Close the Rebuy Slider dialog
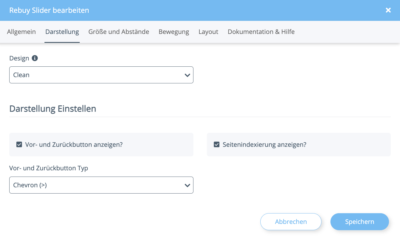This screenshot has height=240, width=400. [388, 10]
